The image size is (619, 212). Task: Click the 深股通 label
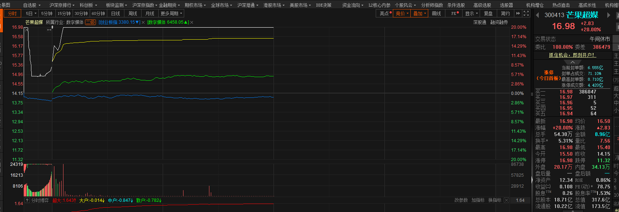480,22
